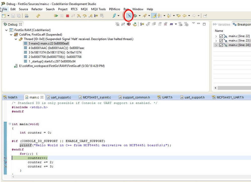This screenshot has height=182, width=251.
Task: Remove All Terminated launches icon
Action: pyautogui.click(x=118, y=24)
